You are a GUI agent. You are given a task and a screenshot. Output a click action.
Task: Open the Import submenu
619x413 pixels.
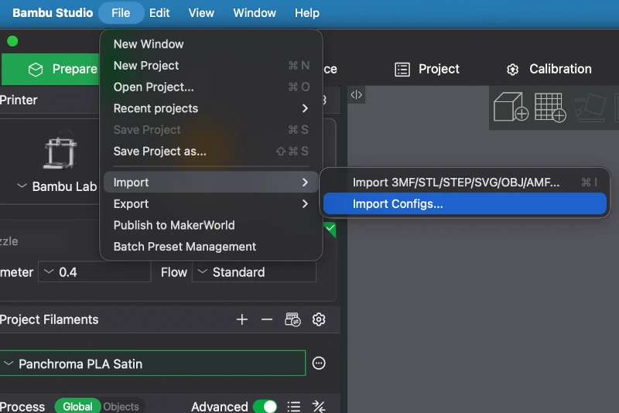[x=210, y=183]
